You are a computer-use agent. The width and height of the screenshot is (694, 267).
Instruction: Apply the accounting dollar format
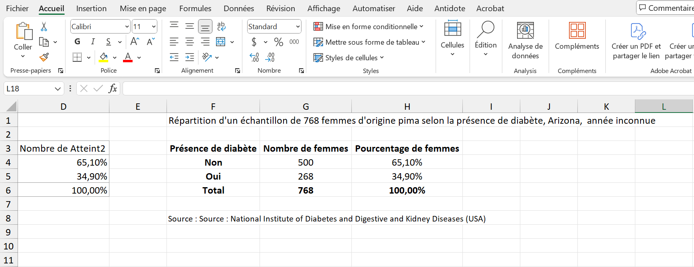(x=254, y=42)
